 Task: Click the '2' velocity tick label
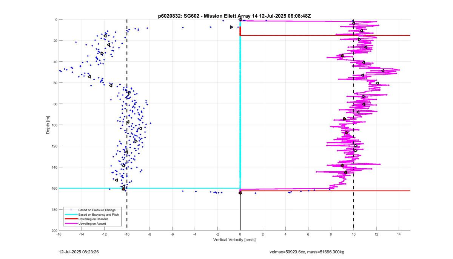click(263, 234)
